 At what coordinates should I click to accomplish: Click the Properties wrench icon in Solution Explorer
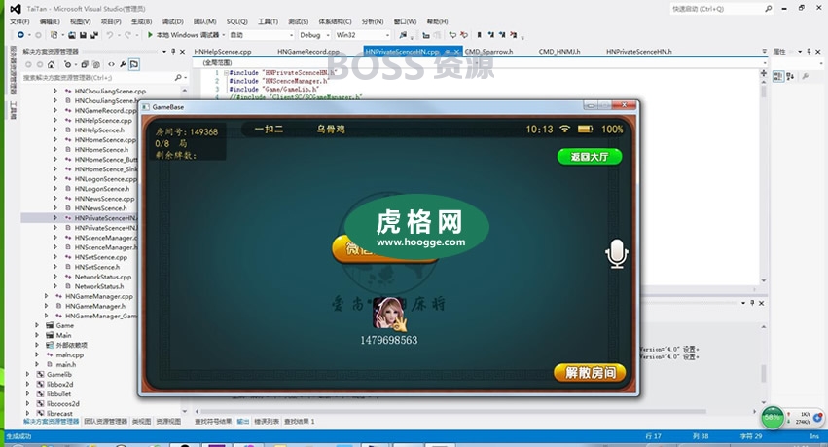pos(123,64)
